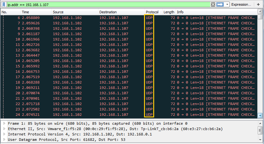
Task: Click packet list scrollbar up arrow
Action: click(x=260, y=11)
